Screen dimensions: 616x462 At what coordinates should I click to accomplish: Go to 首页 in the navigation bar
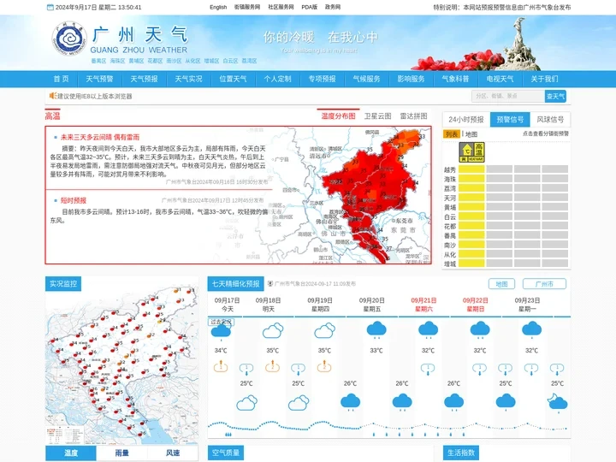click(61, 79)
